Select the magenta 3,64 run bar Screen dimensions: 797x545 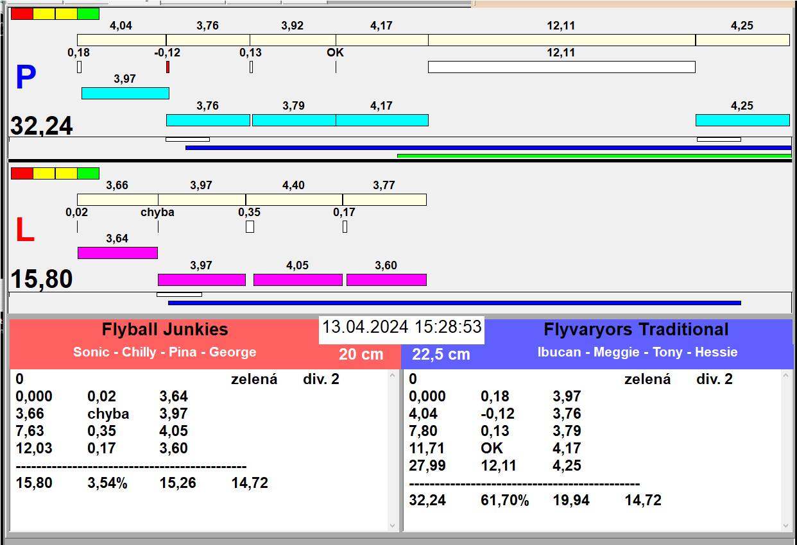pos(117,253)
